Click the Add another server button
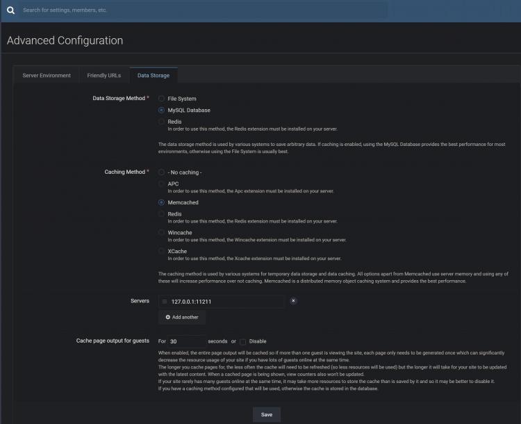This screenshot has width=521, height=424. pos(182,317)
